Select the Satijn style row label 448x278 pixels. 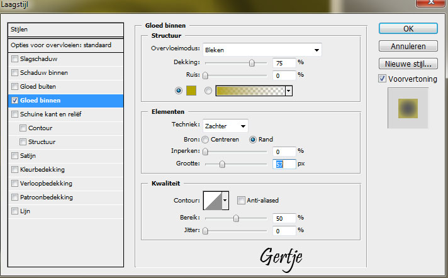coord(28,156)
